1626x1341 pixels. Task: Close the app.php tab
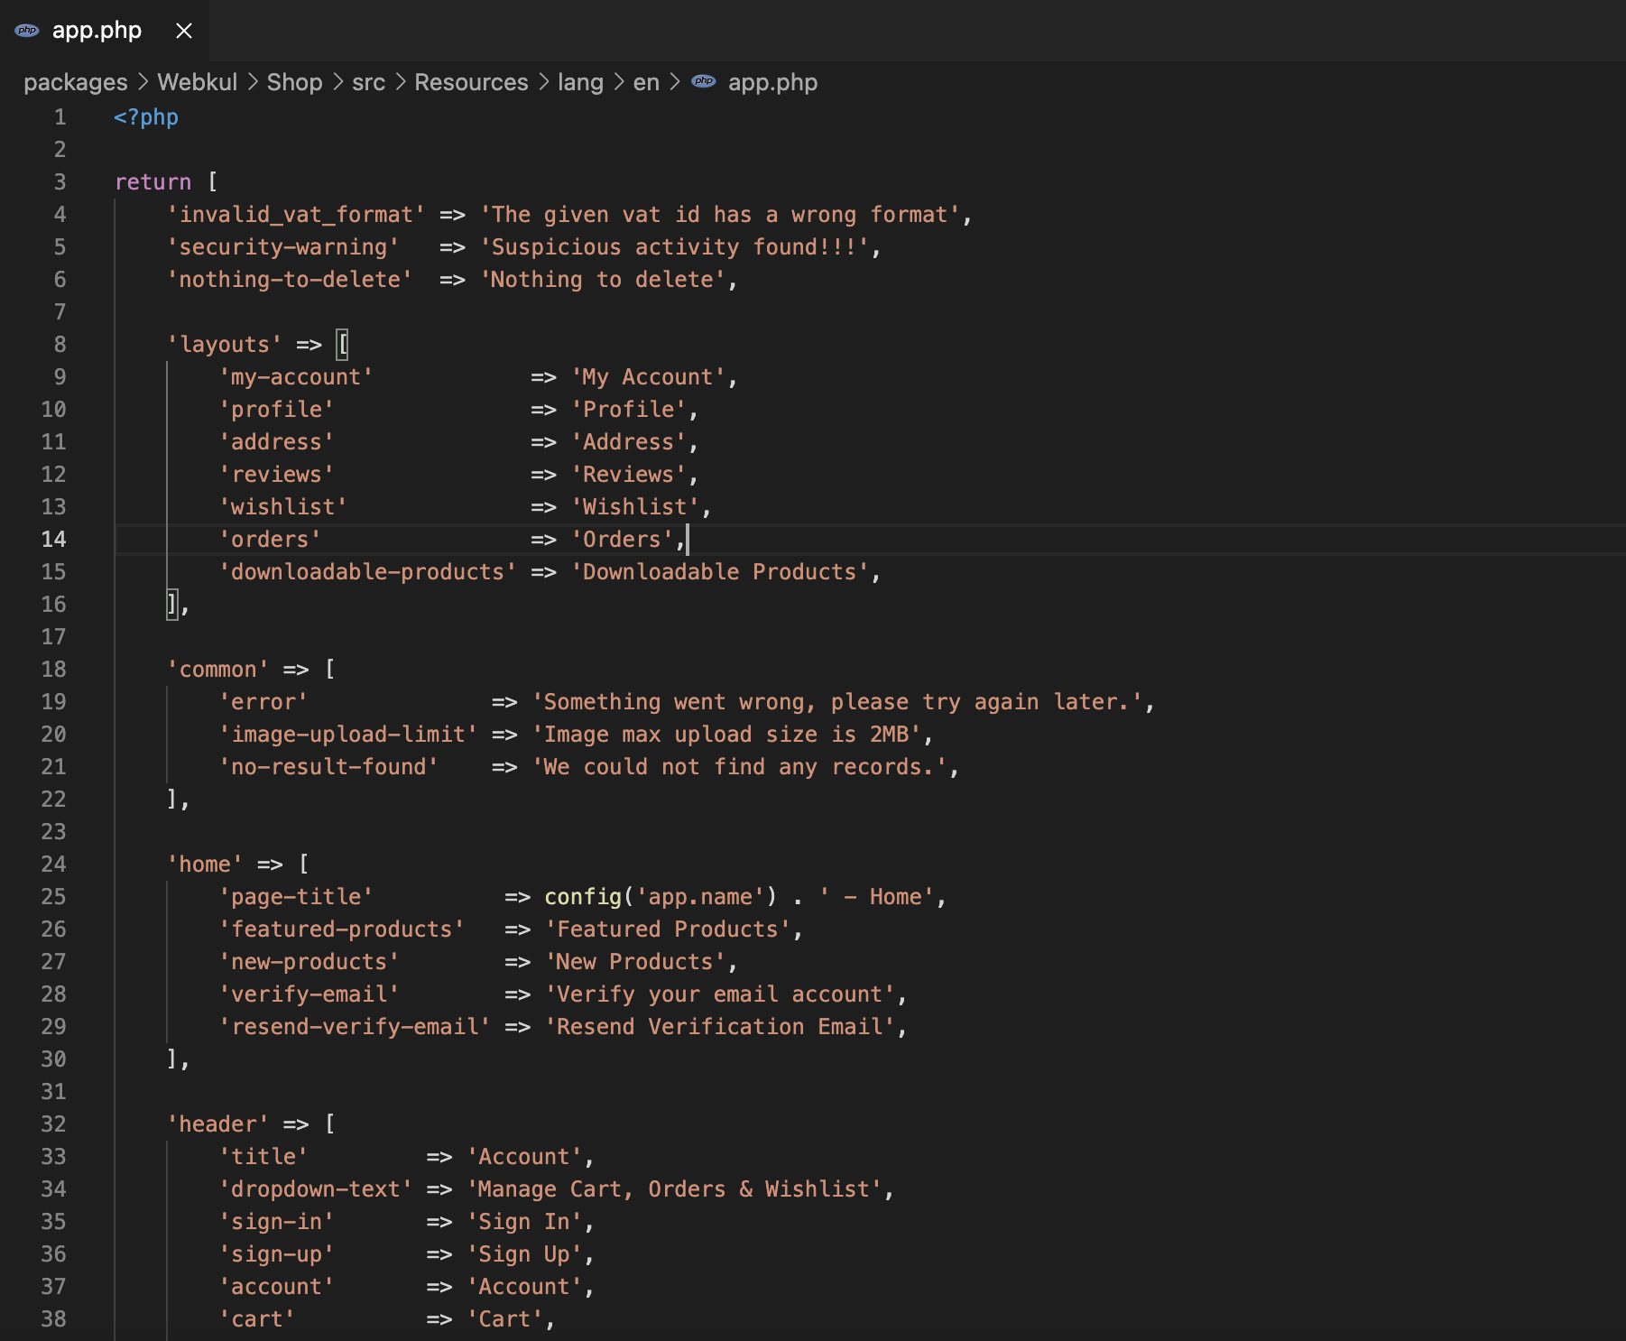[184, 31]
